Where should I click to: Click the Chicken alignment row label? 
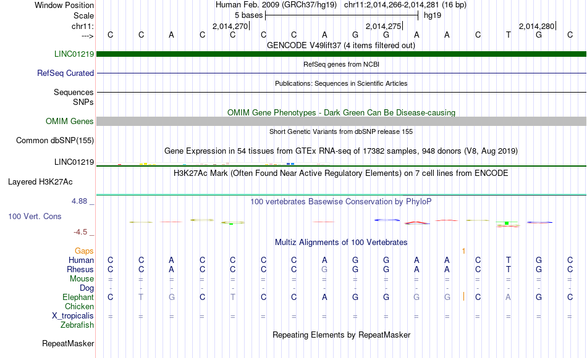click(x=79, y=306)
